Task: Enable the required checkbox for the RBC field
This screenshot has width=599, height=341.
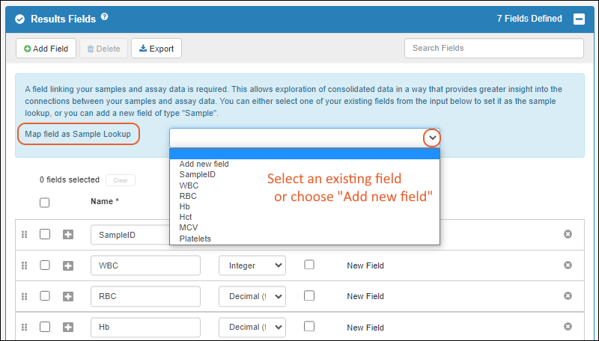Action: pyautogui.click(x=309, y=295)
